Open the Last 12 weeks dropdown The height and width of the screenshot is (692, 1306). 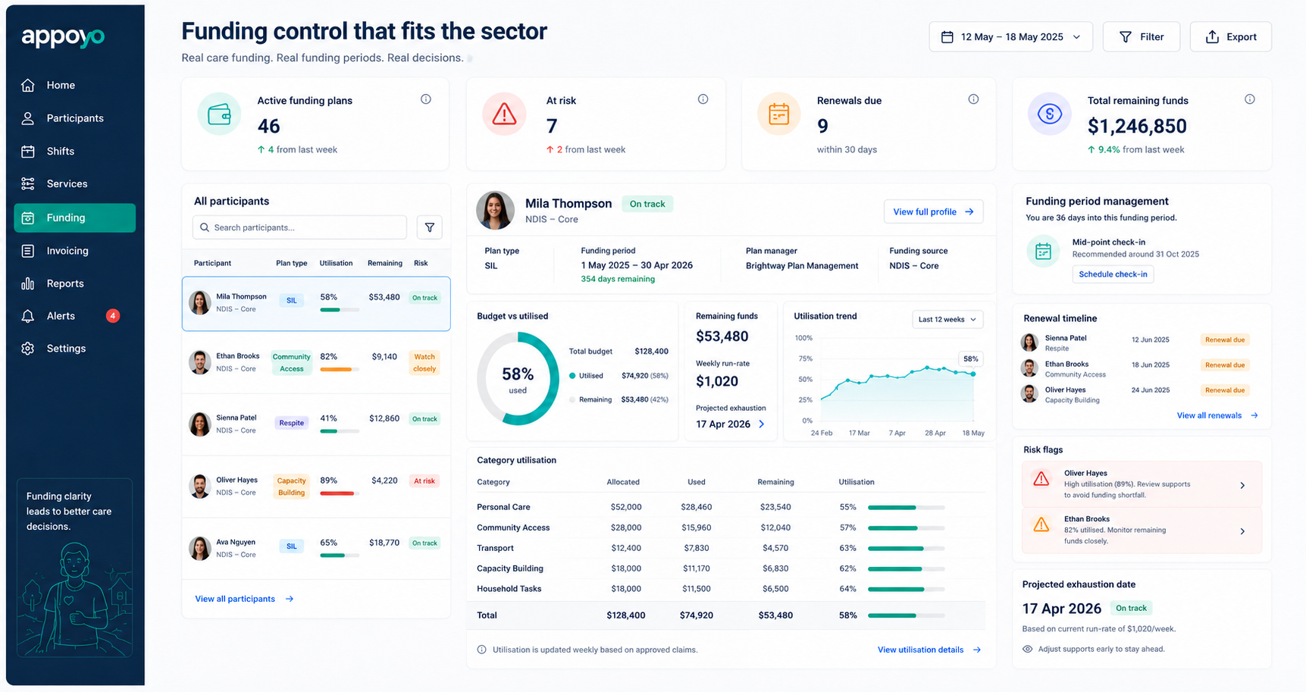[x=947, y=319]
